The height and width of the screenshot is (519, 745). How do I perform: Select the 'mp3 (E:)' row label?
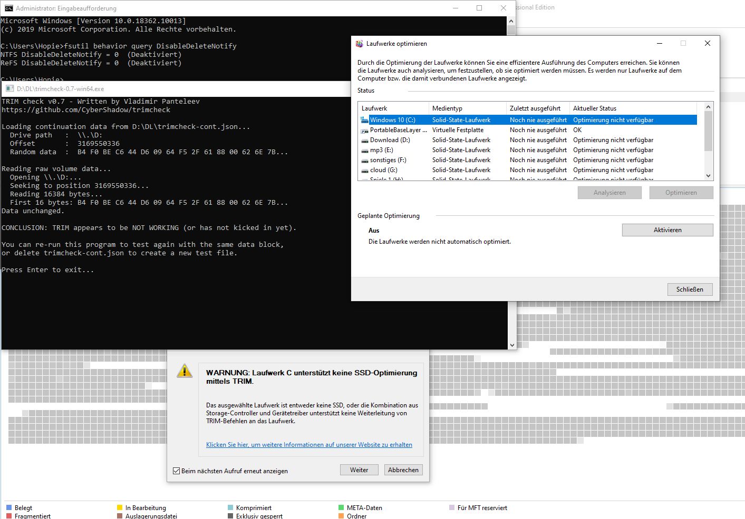382,150
